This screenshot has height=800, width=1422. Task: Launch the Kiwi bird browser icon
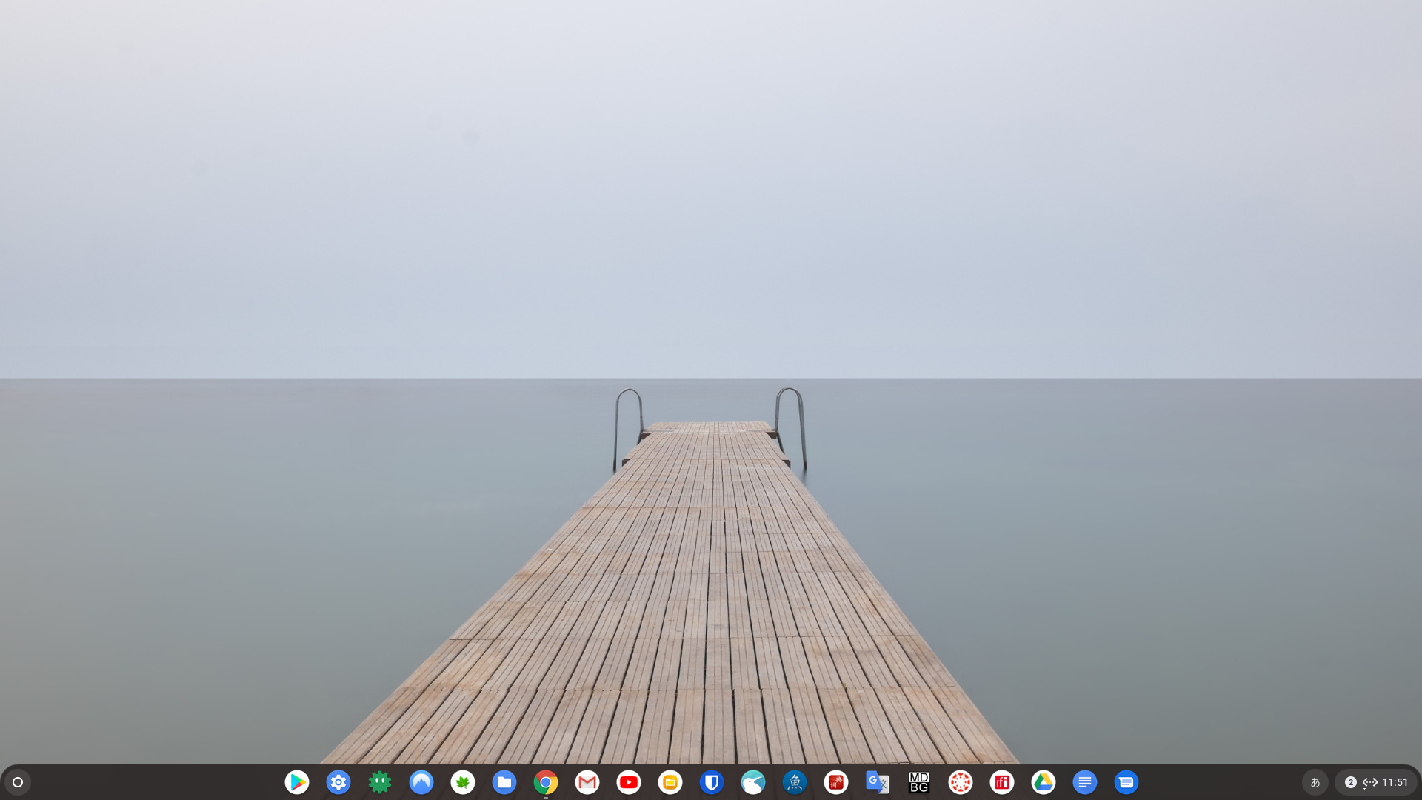point(753,782)
